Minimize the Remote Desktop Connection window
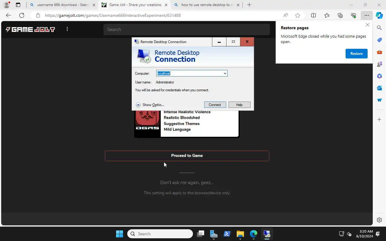The height and width of the screenshot is (241, 386). pos(219,42)
